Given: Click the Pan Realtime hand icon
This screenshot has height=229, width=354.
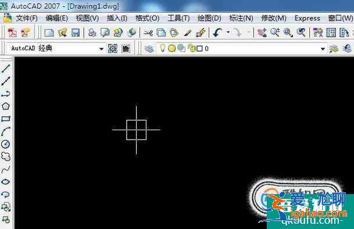Looking at the screenshot, I should pos(262,33).
